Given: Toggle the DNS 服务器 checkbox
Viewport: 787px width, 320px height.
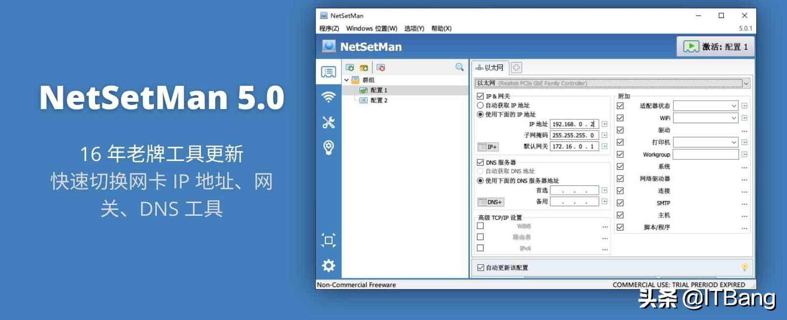Looking at the screenshot, I should (x=480, y=162).
